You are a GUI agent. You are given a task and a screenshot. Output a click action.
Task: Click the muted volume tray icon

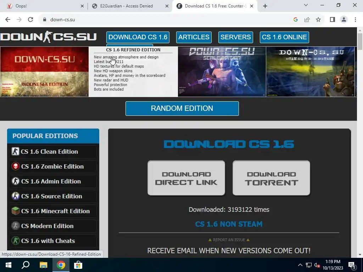tap(317, 265)
